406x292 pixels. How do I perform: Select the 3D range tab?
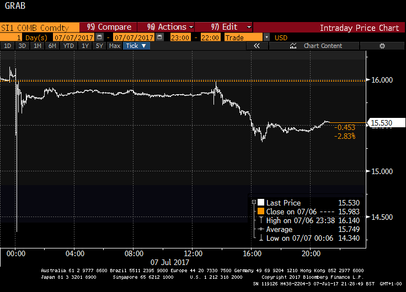click(22, 46)
